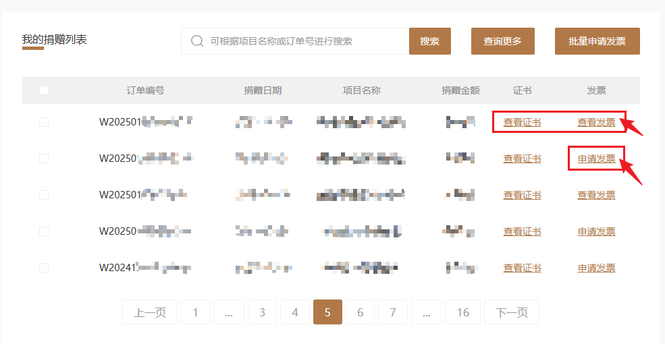Screen dimensions: 665x344
Task: Go to page 7 in pagination
Action: [x=393, y=312]
